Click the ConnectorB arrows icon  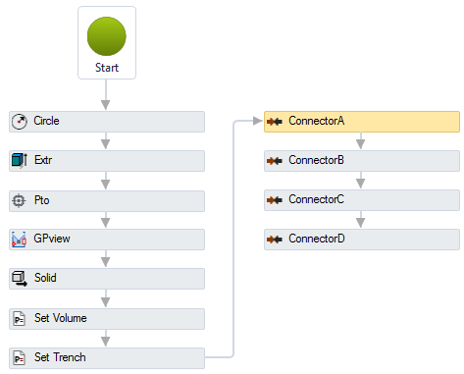275,161
